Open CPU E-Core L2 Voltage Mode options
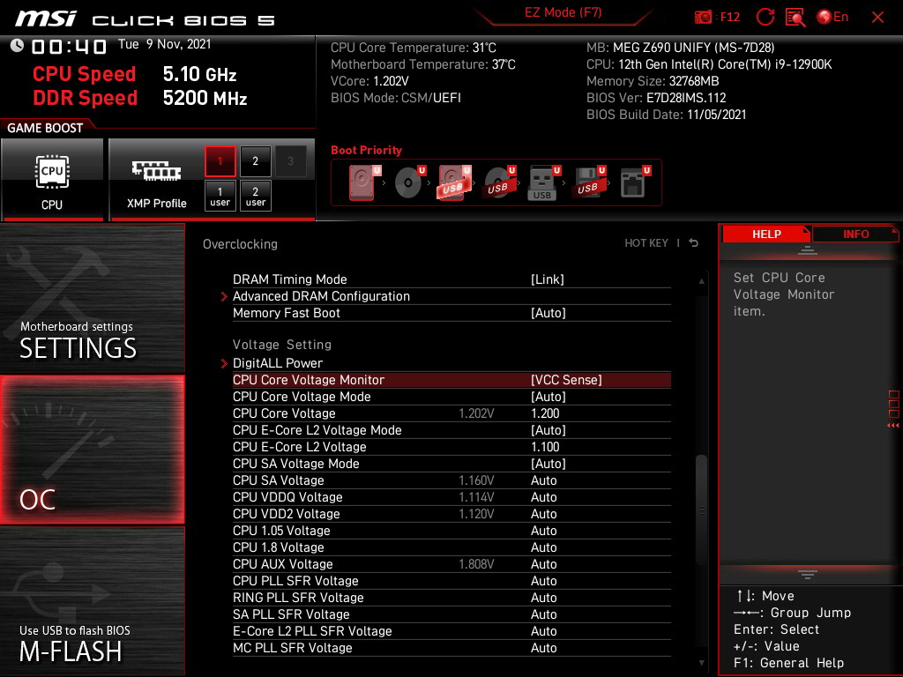The width and height of the screenshot is (903, 677). tap(549, 430)
